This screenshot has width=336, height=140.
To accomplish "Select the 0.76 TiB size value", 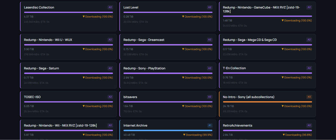I will pyautogui.click(x=228, y=78).
